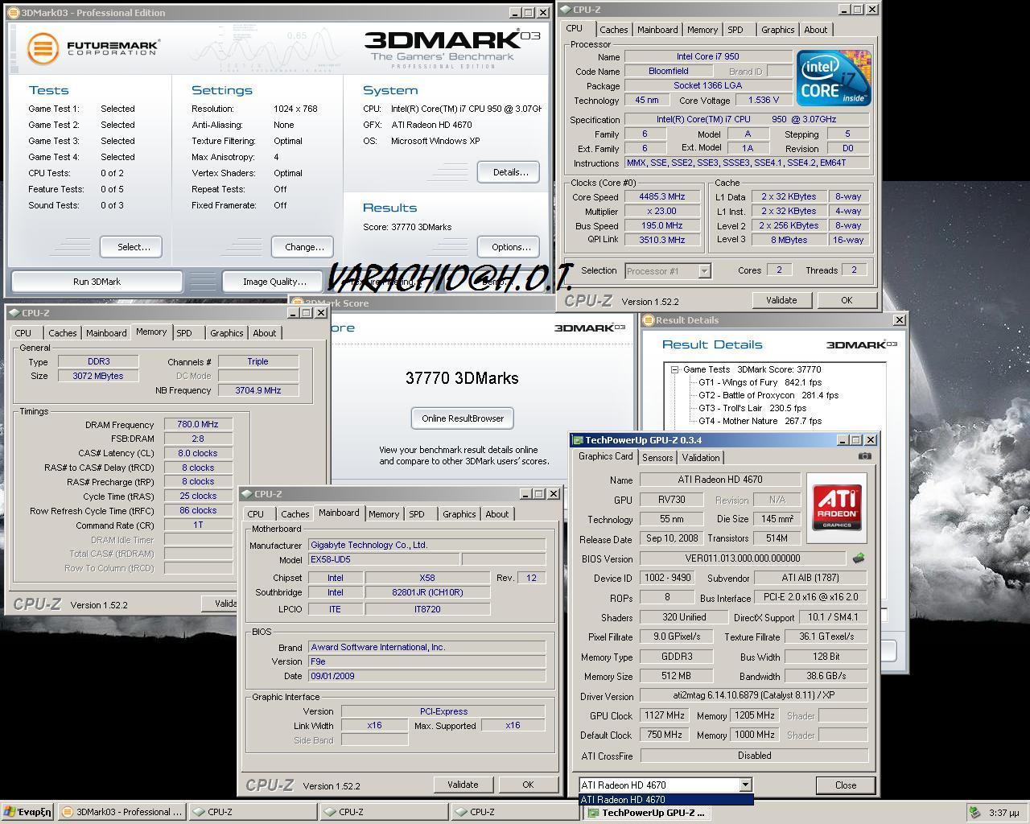Click GPU Clock value 1127 MHz
The image size is (1030, 824).
coord(665,715)
